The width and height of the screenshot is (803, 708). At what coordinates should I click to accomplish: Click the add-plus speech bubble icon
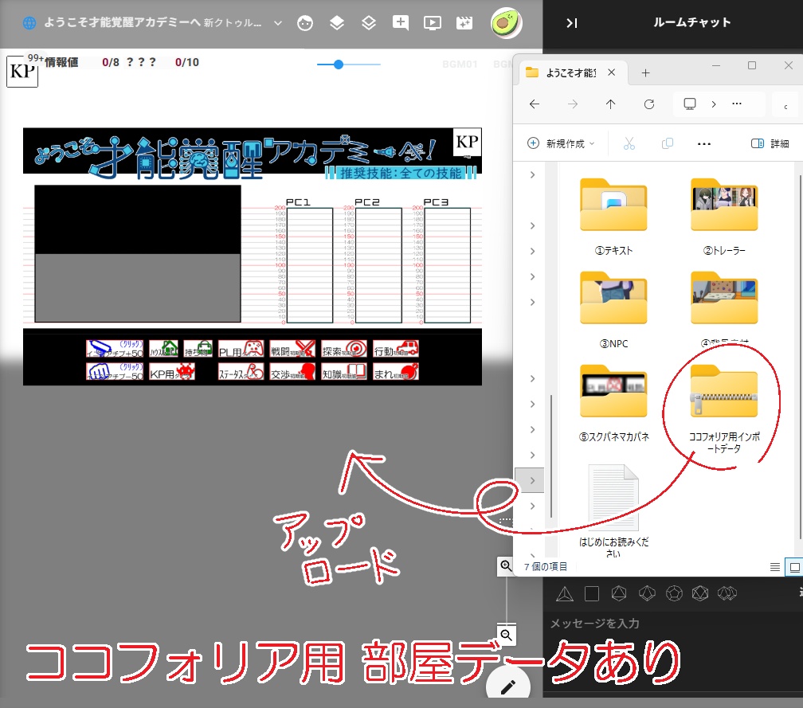coord(401,22)
